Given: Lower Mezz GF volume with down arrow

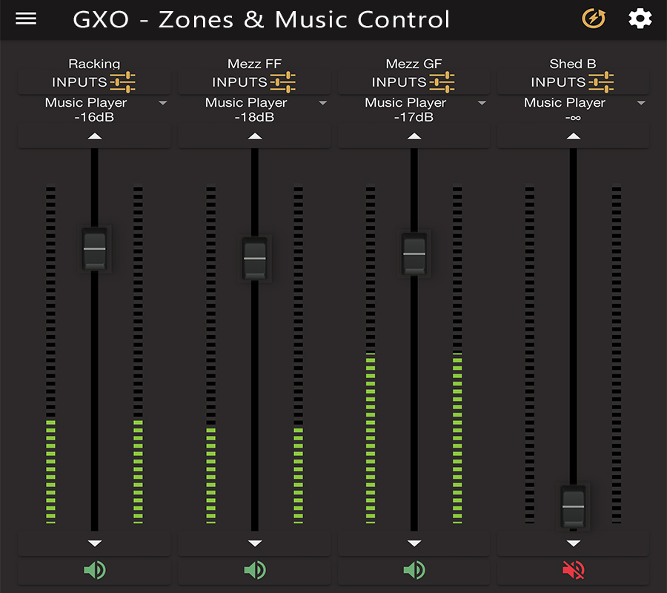Looking at the screenshot, I should pos(414,543).
